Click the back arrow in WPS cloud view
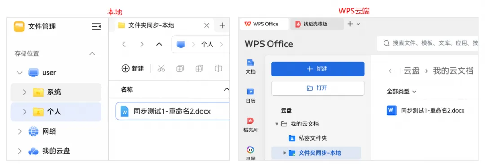Screen dimensions: 485x164 (392, 71)
